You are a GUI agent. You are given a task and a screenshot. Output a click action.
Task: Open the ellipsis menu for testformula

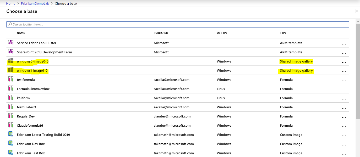coord(344,81)
